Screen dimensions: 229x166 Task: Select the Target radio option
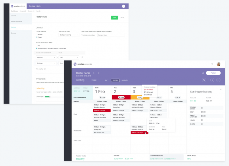37,37
